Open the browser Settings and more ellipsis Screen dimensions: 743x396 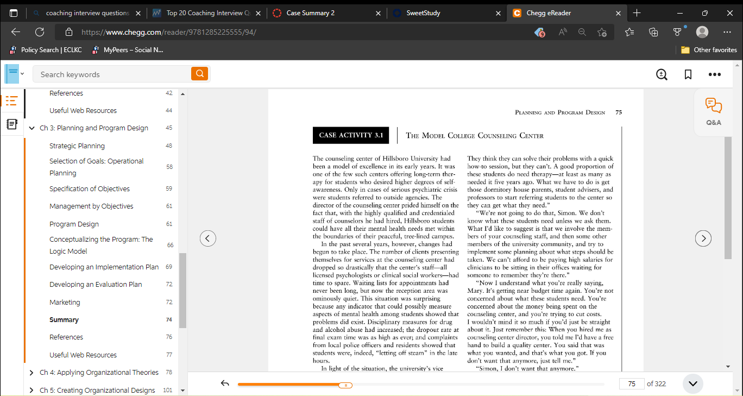(x=727, y=32)
